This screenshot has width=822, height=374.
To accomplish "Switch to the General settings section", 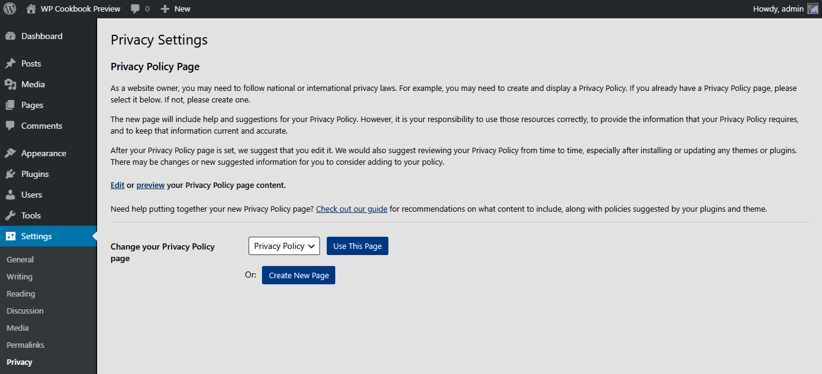I will [x=20, y=259].
